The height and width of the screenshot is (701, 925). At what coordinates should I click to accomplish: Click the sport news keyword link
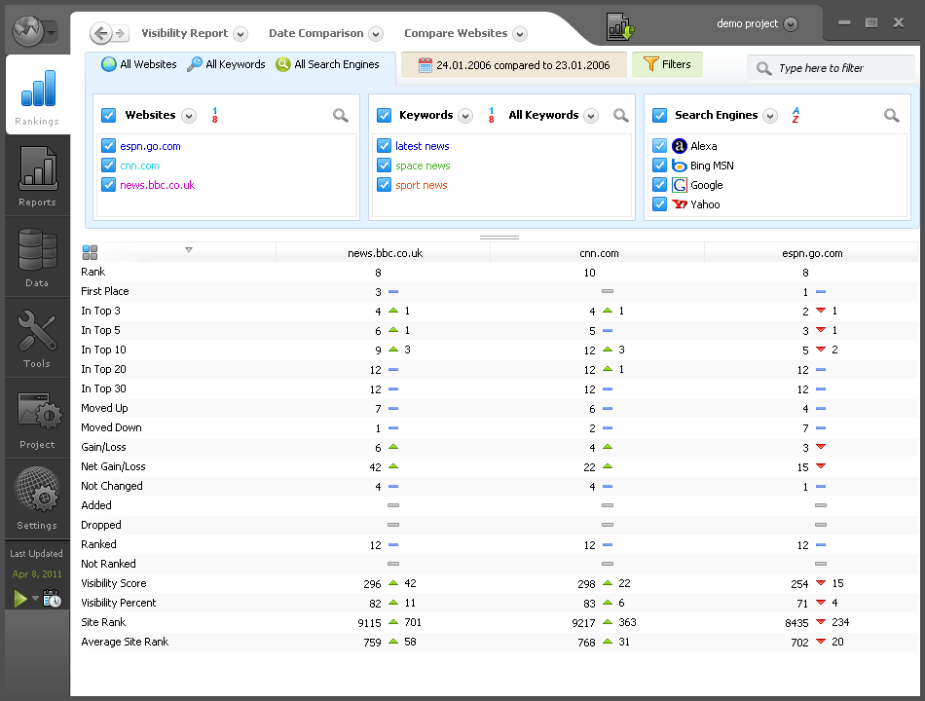coord(422,185)
